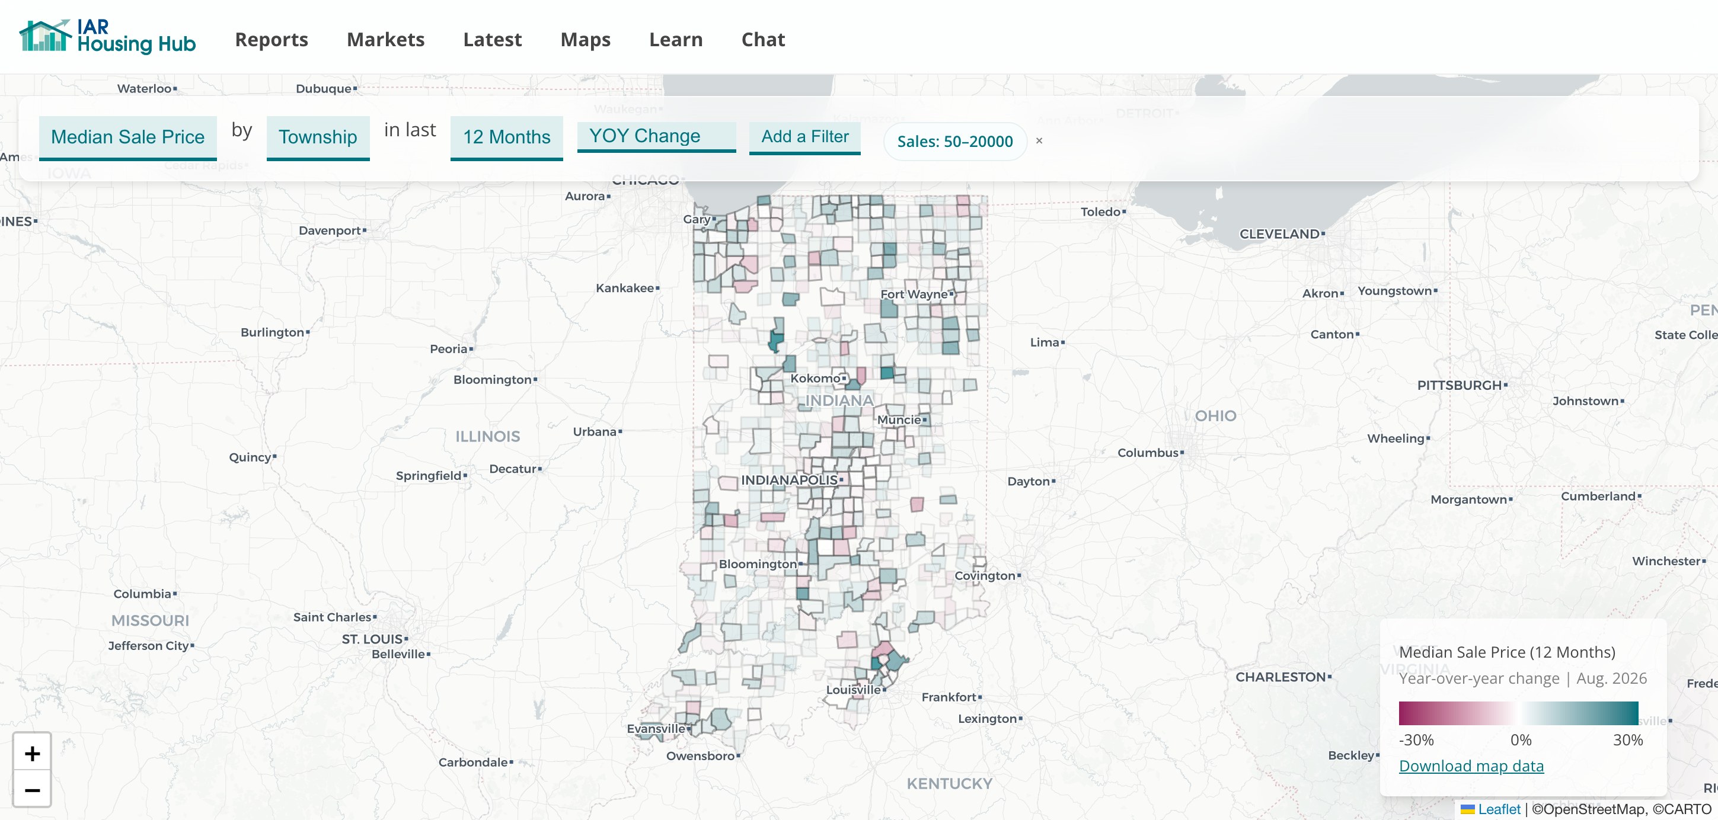Zoom out the map with minus button
The image size is (1718, 820).
(x=32, y=790)
